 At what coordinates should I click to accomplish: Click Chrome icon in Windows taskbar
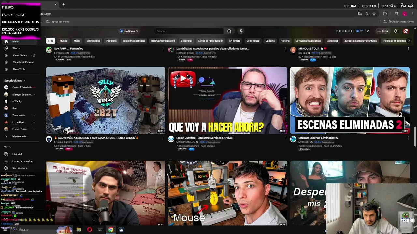(111, 230)
